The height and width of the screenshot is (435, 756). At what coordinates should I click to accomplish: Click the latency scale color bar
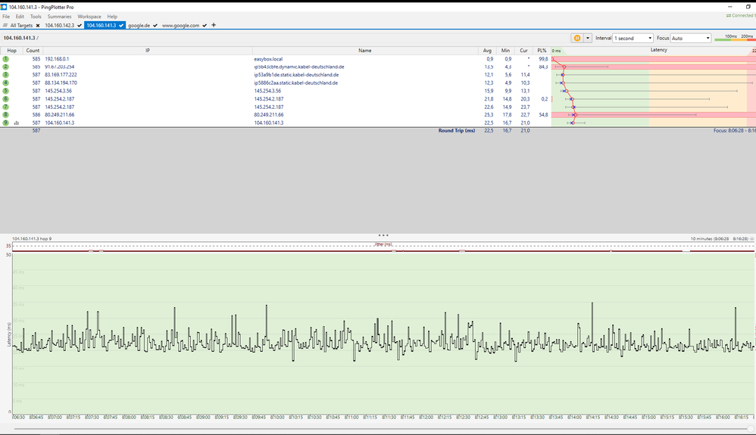[735, 39]
